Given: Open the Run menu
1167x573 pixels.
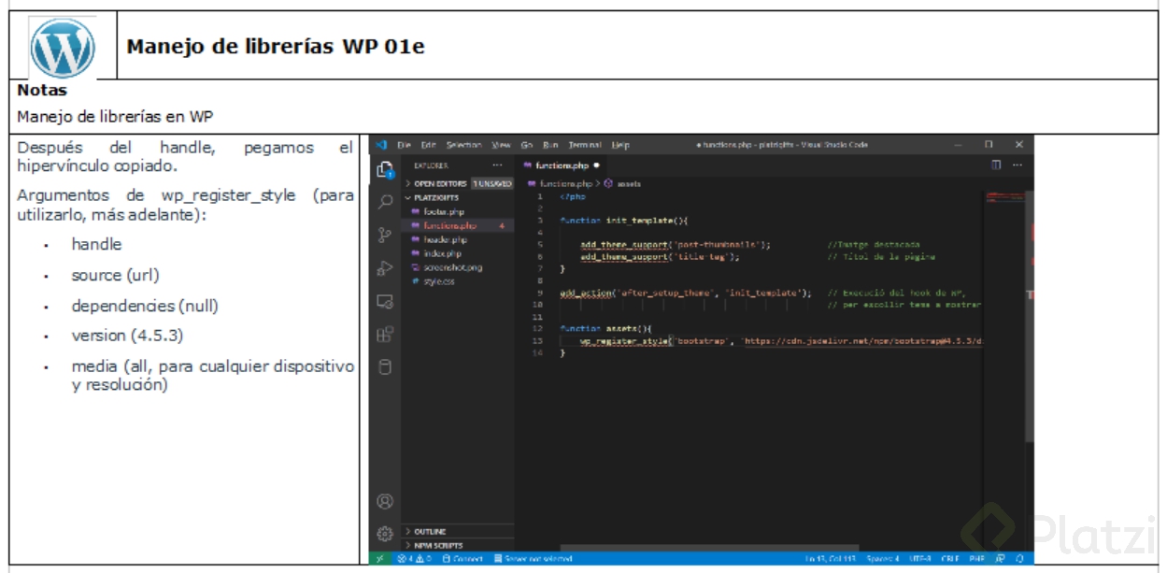Looking at the screenshot, I should [x=550, y=145].
